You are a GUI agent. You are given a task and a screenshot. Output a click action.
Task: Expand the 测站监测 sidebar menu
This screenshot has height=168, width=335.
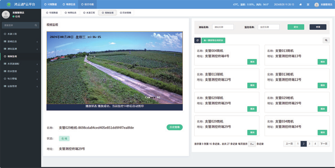point(20,49)
